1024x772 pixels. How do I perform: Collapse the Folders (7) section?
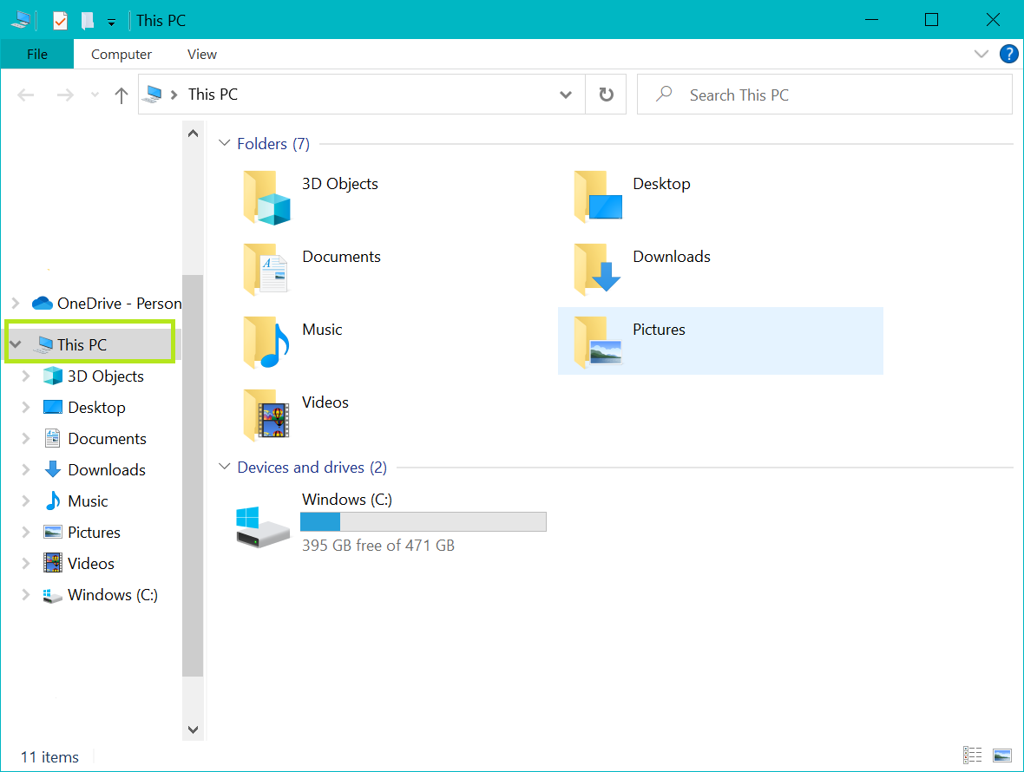pos(225,143)
